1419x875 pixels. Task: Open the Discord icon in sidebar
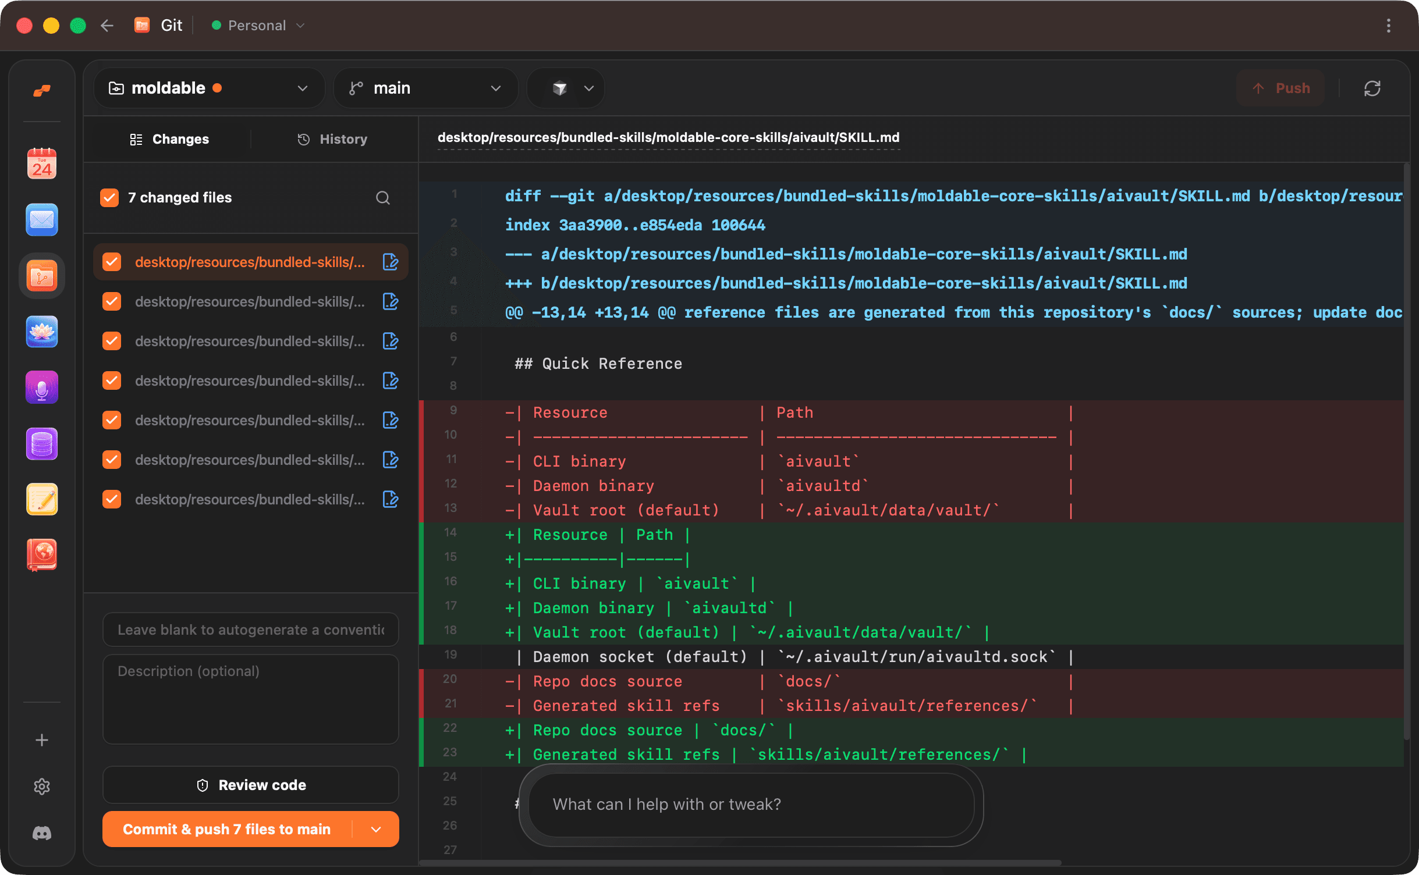coord(42,833)
